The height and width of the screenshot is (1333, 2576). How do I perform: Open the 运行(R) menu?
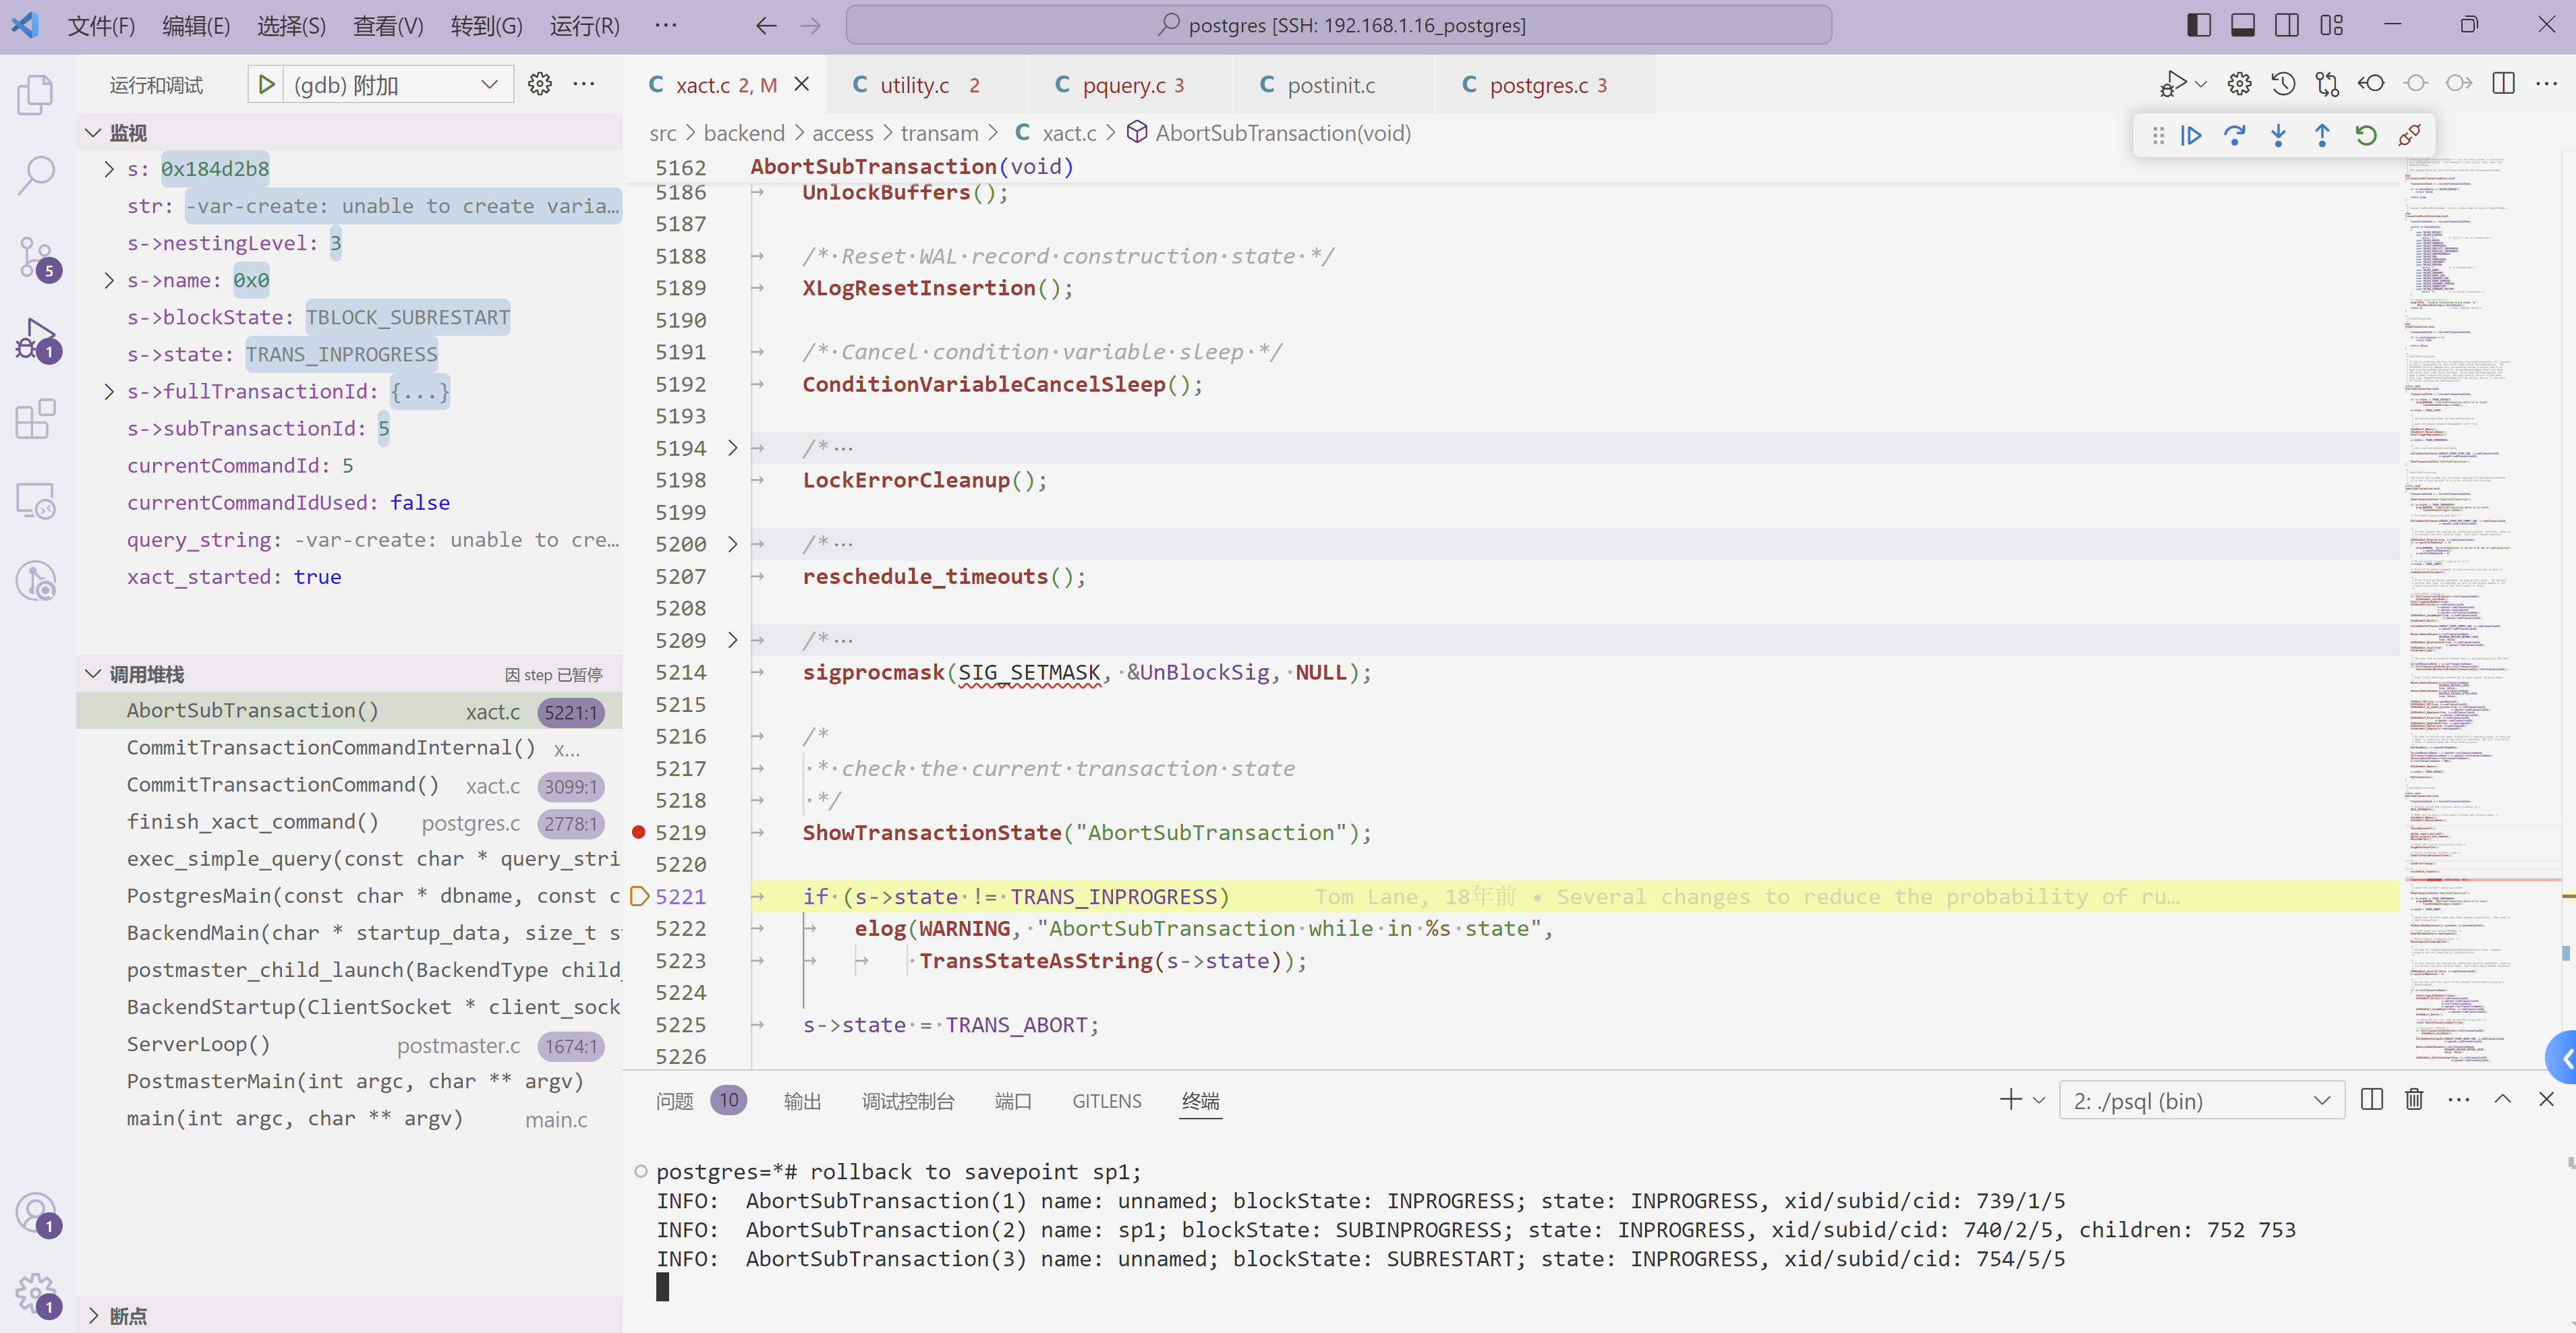tap(585, 25)
